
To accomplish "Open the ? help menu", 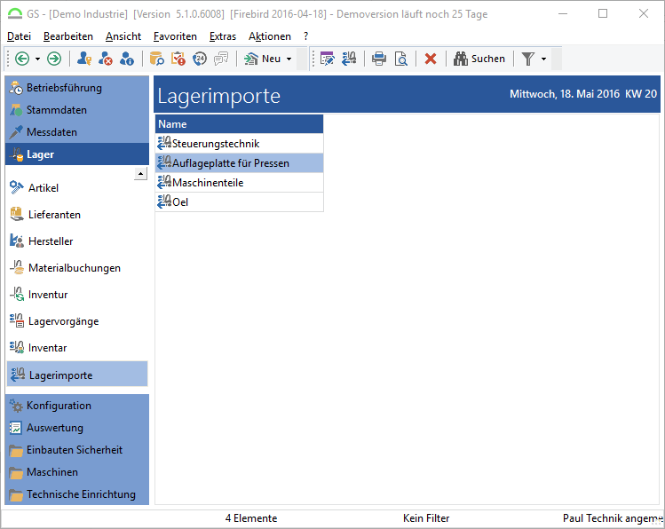I will [x=305, y=36].
